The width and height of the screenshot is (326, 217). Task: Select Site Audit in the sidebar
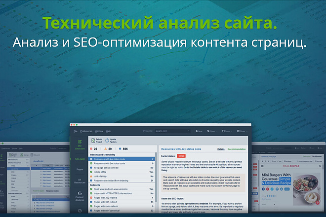(x=80, y=159)
